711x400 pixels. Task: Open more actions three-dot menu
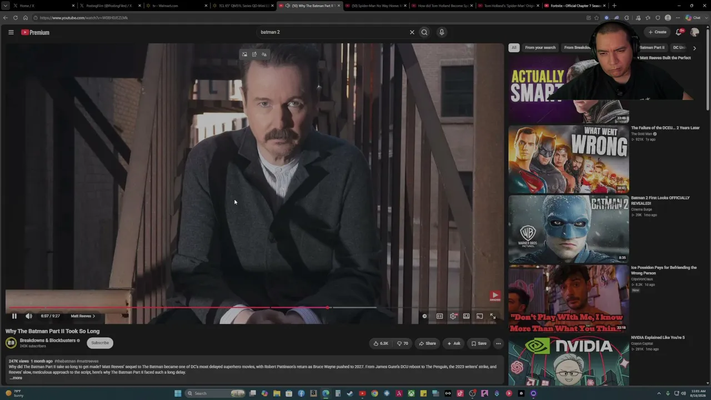pos(498,343)
